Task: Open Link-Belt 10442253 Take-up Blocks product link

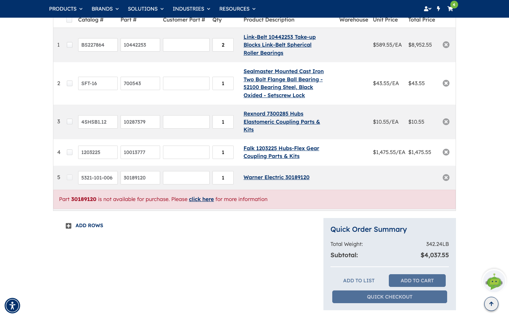Action: coord(280,45)
